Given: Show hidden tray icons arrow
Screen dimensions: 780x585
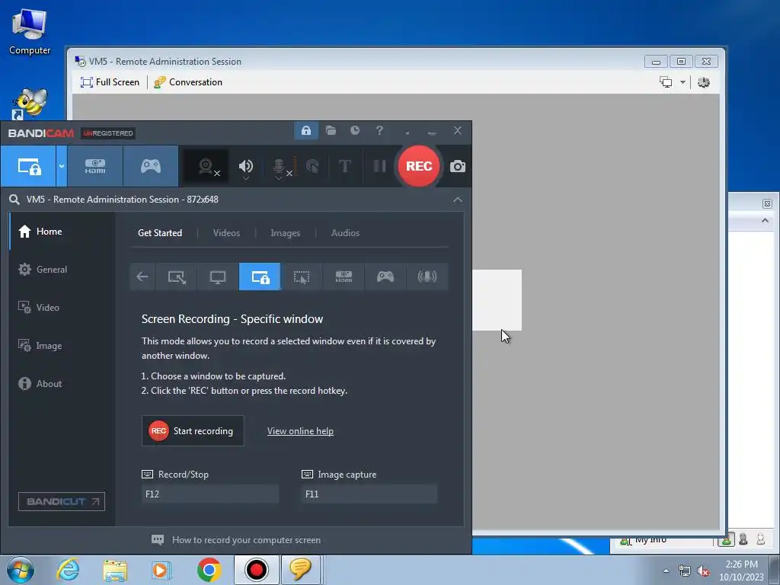Looking at the screenshot, I should pyautogui.click(x=666, y=571).
